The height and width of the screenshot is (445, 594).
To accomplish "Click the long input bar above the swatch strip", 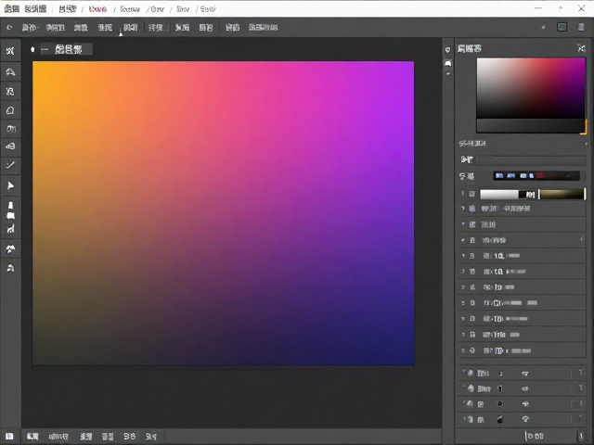I will pos(532,159).
